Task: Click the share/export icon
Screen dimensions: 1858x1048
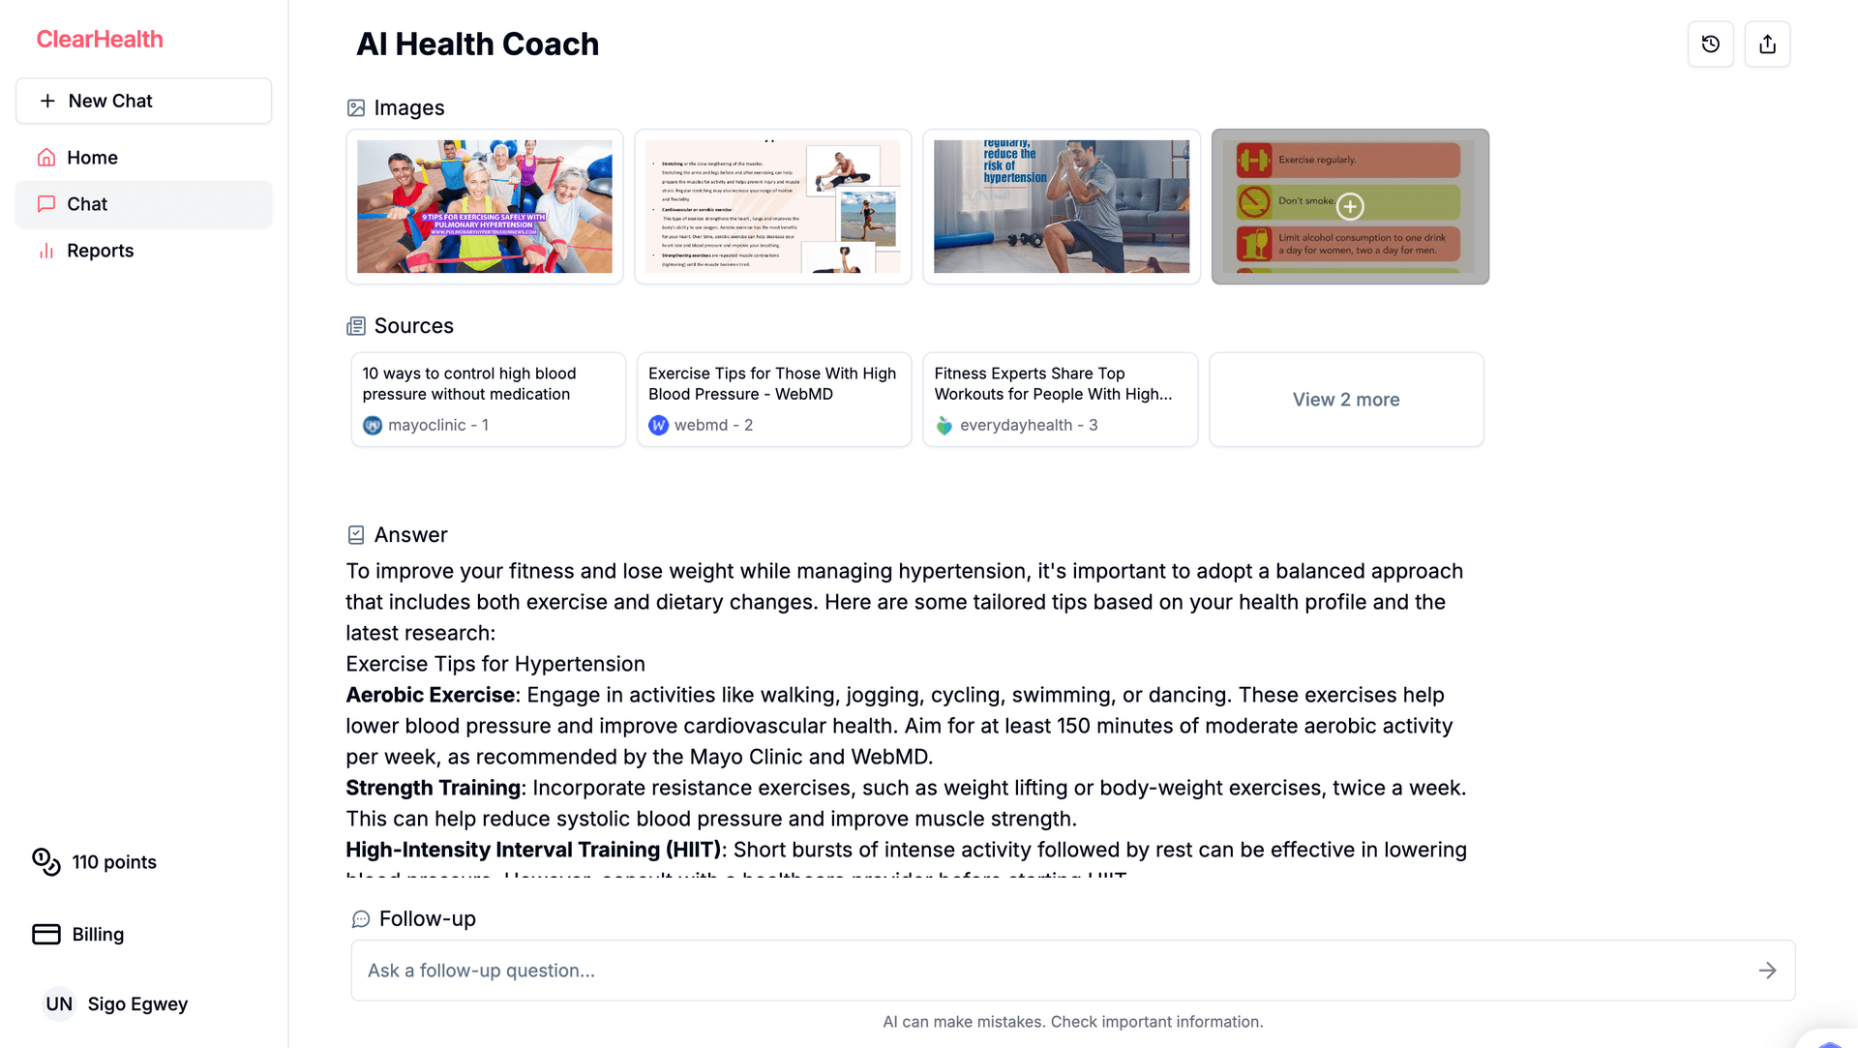Action: point(1767,44)
